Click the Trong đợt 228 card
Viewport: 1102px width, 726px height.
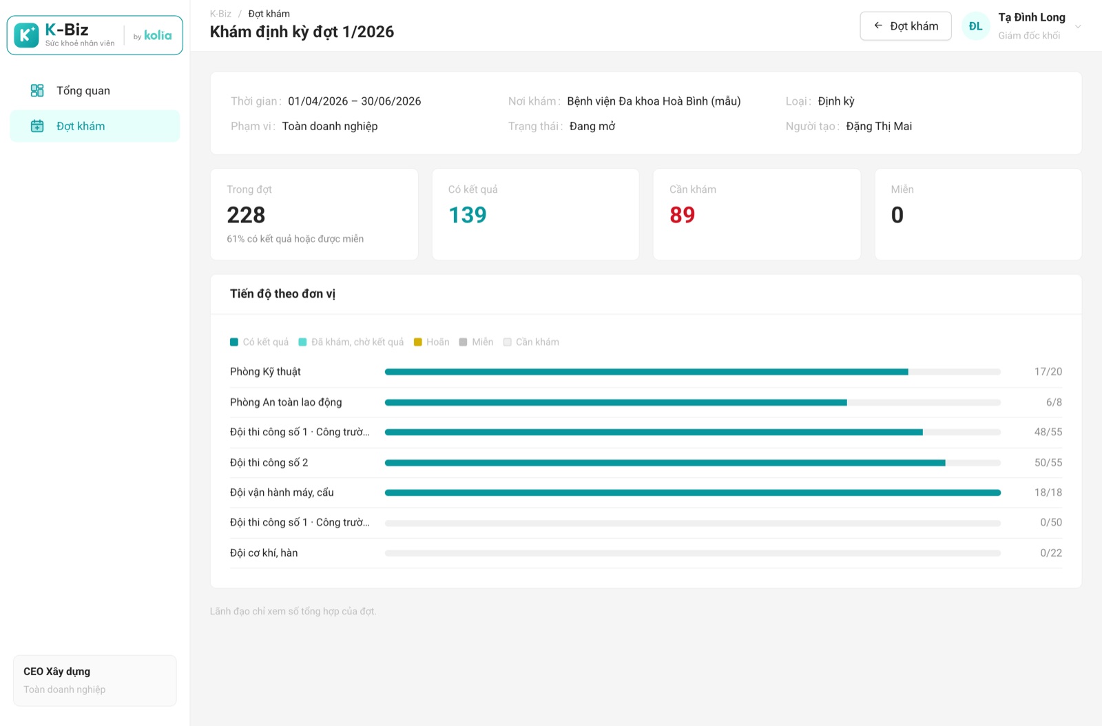(314, 214)
